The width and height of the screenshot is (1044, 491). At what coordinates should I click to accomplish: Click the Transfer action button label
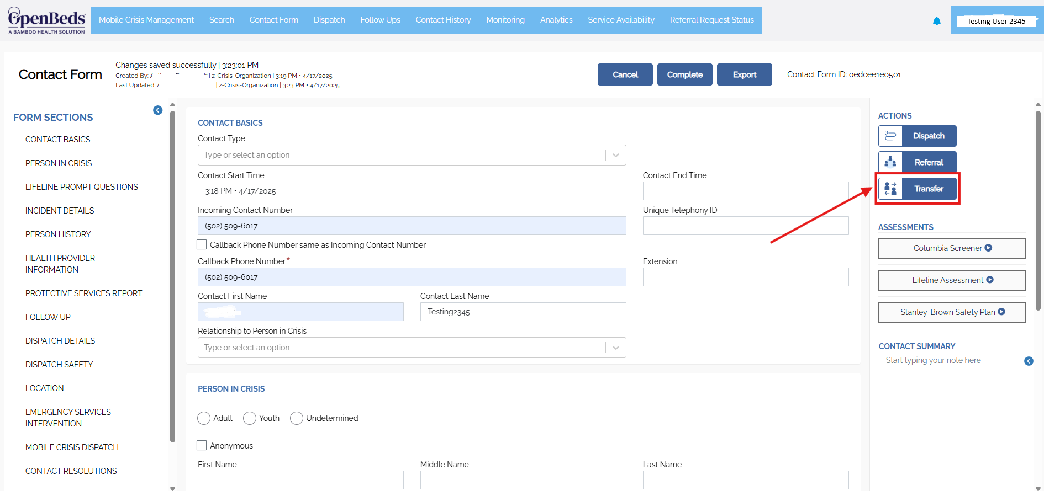point(929,189)
